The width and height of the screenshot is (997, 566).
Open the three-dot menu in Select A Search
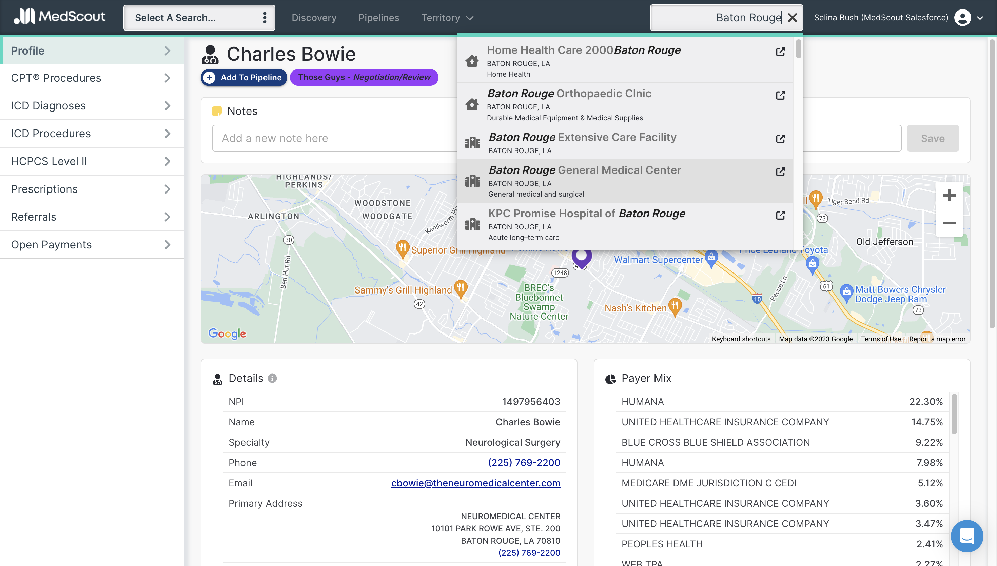click(265, 18)
